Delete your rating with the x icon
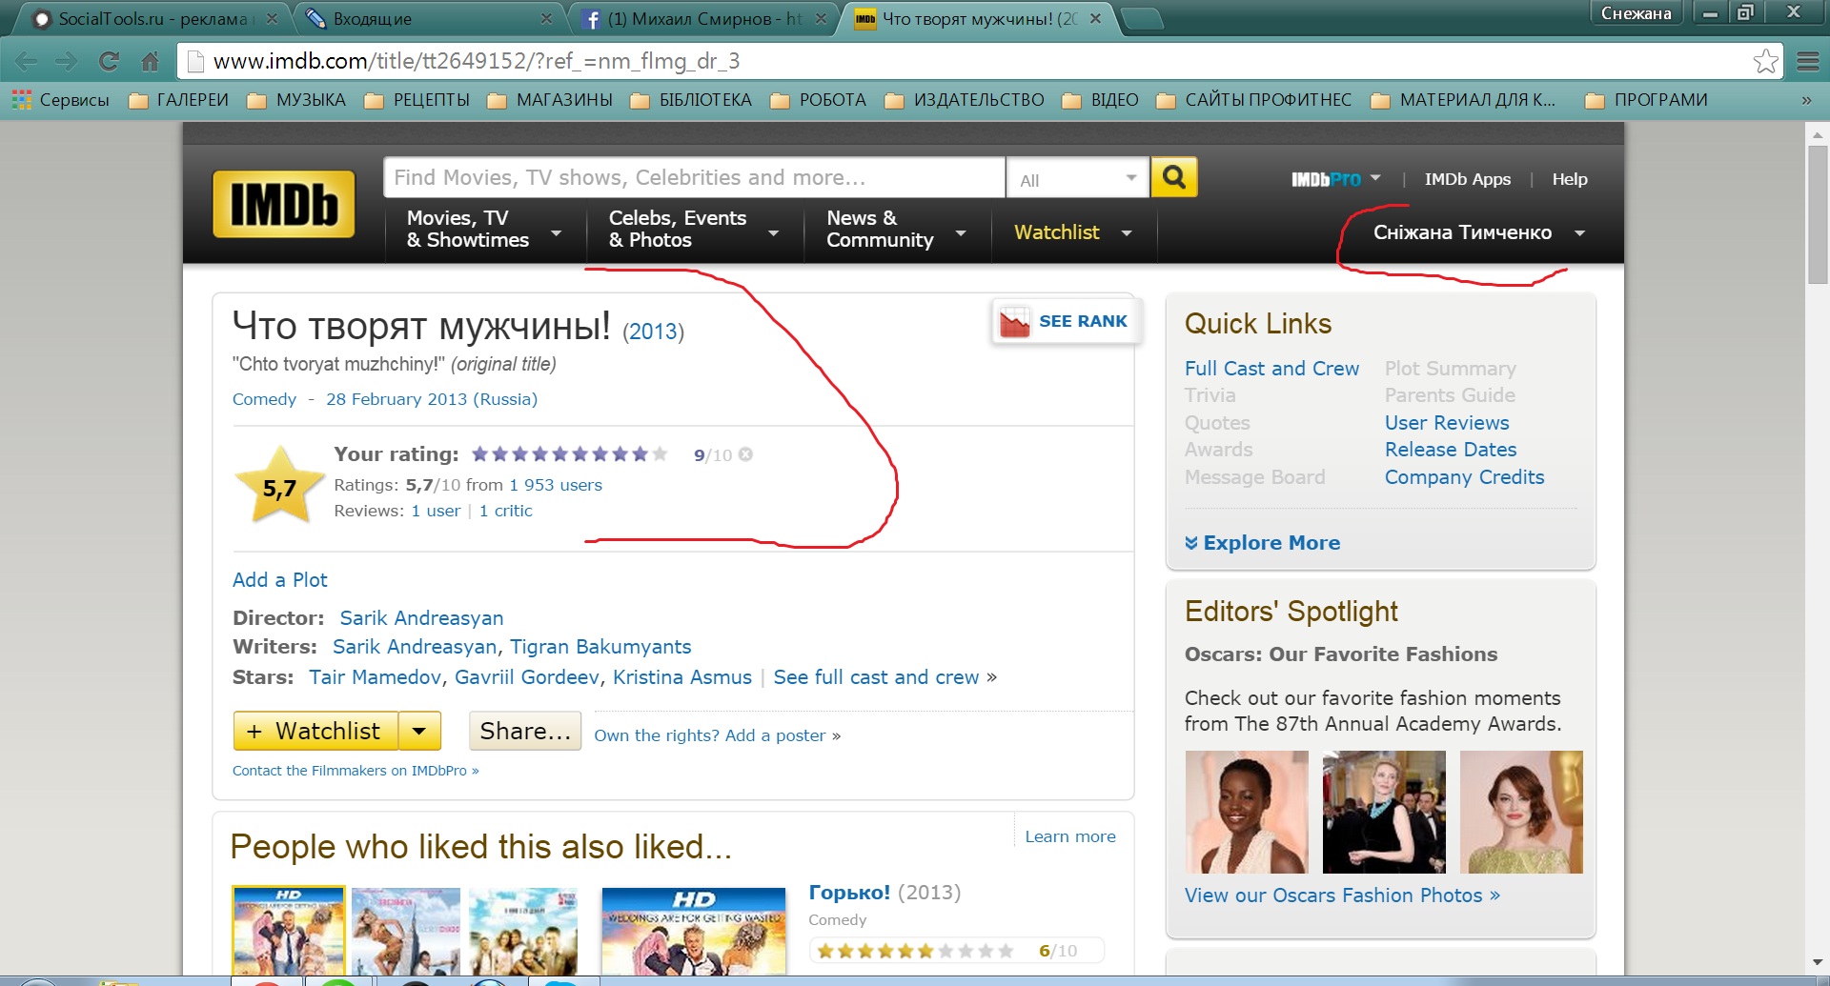1830x986 pixels. [x=745, y=454]
